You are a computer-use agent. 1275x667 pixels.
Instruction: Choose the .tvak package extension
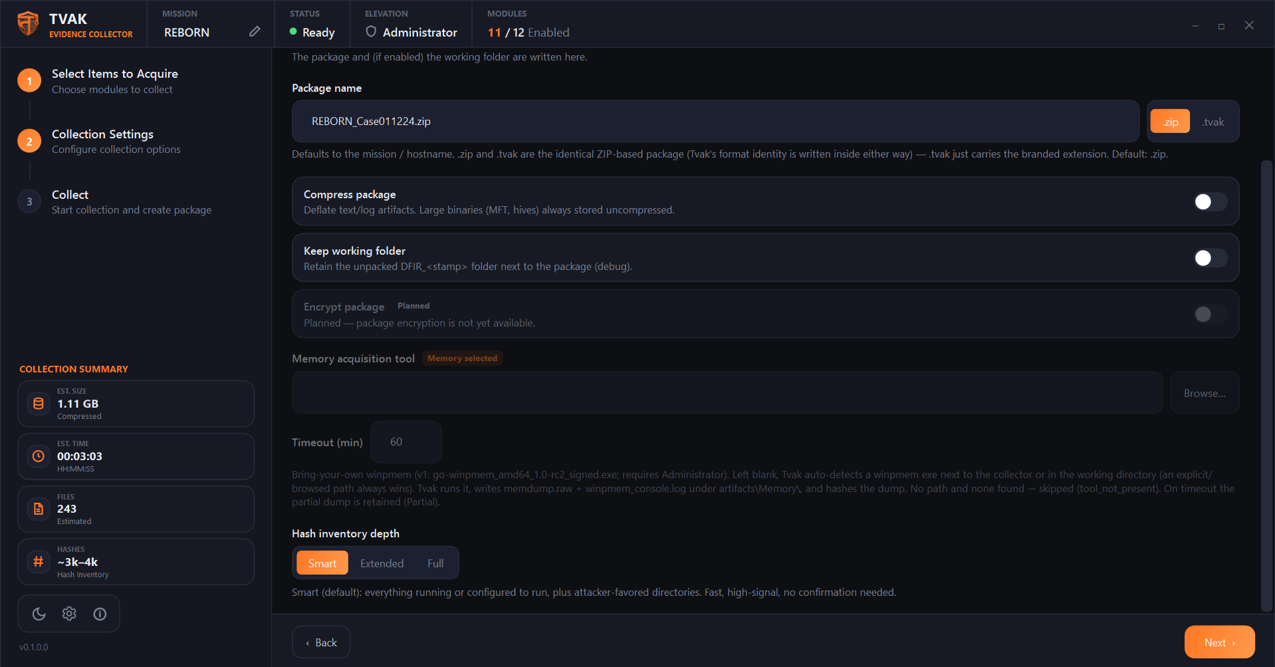tap(1213, 122)
